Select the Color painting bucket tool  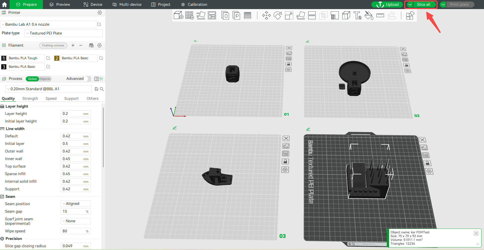pyautogui.click(x=369, y=16)
